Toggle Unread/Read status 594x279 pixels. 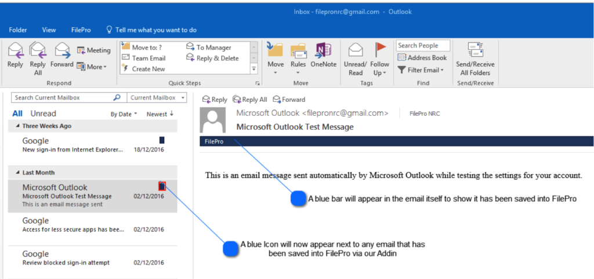coord(356,58)
